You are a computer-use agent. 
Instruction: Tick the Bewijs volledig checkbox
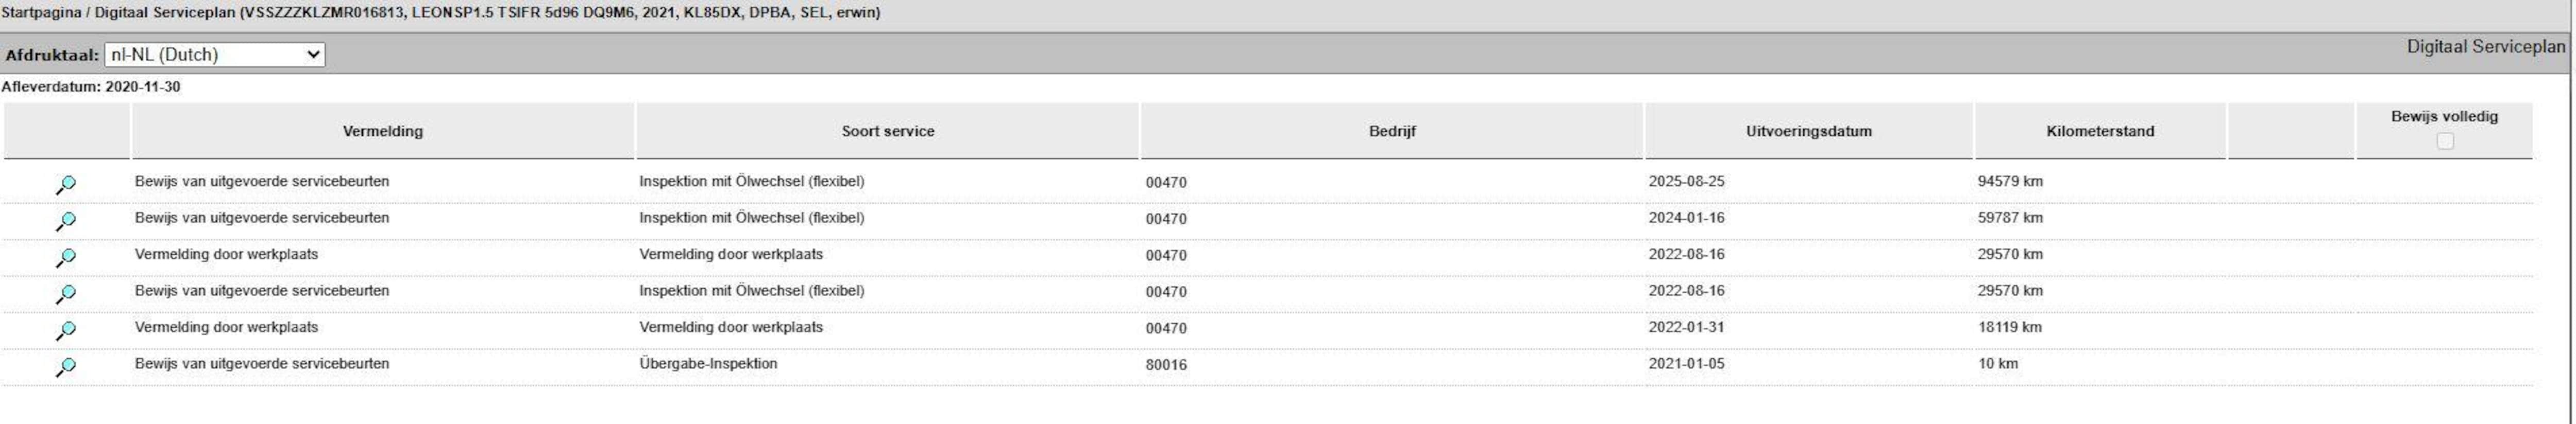(x=2444, y=142)
